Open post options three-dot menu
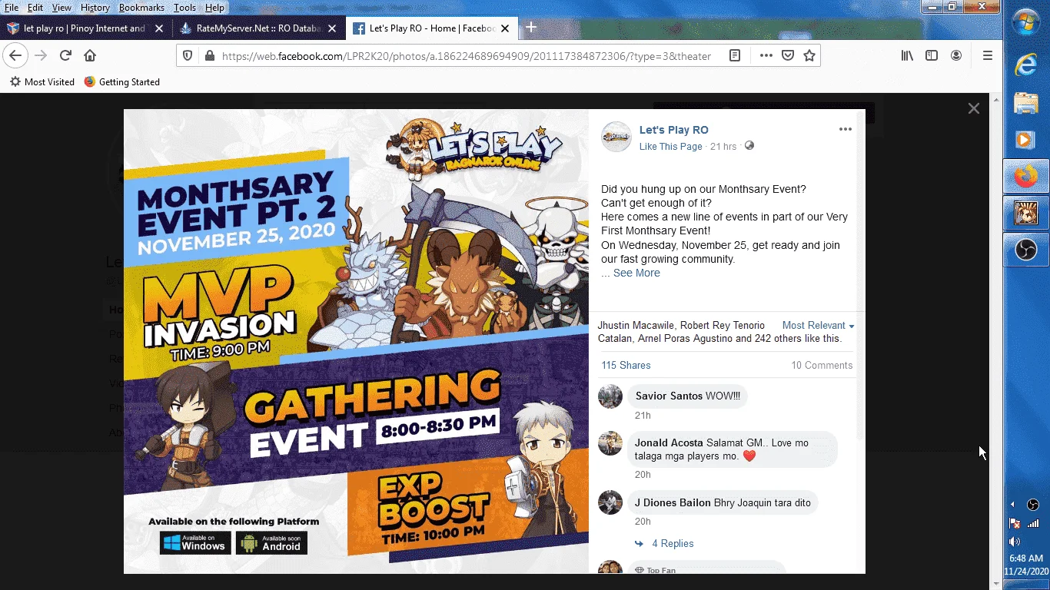Screen dimensions: 1050x590 click(846, 129)
